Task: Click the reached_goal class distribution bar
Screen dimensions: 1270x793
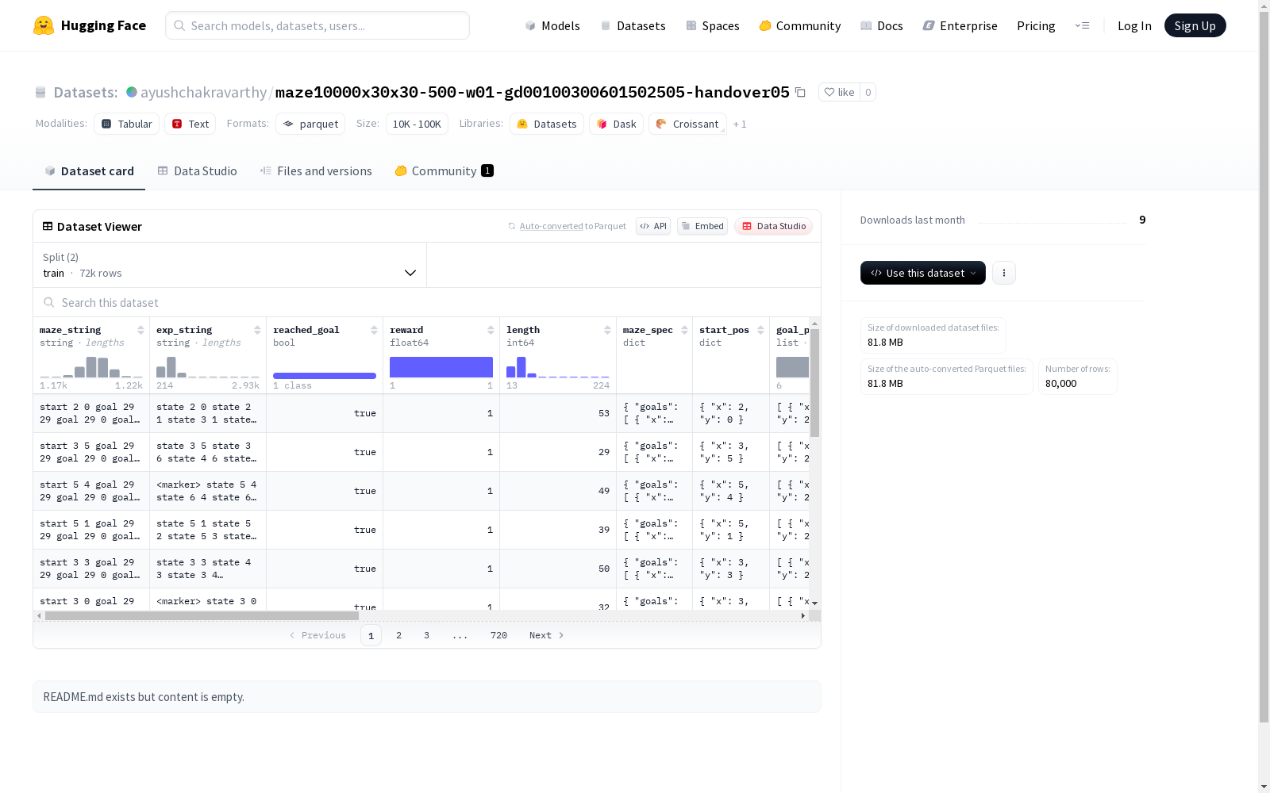Action: 325,375
